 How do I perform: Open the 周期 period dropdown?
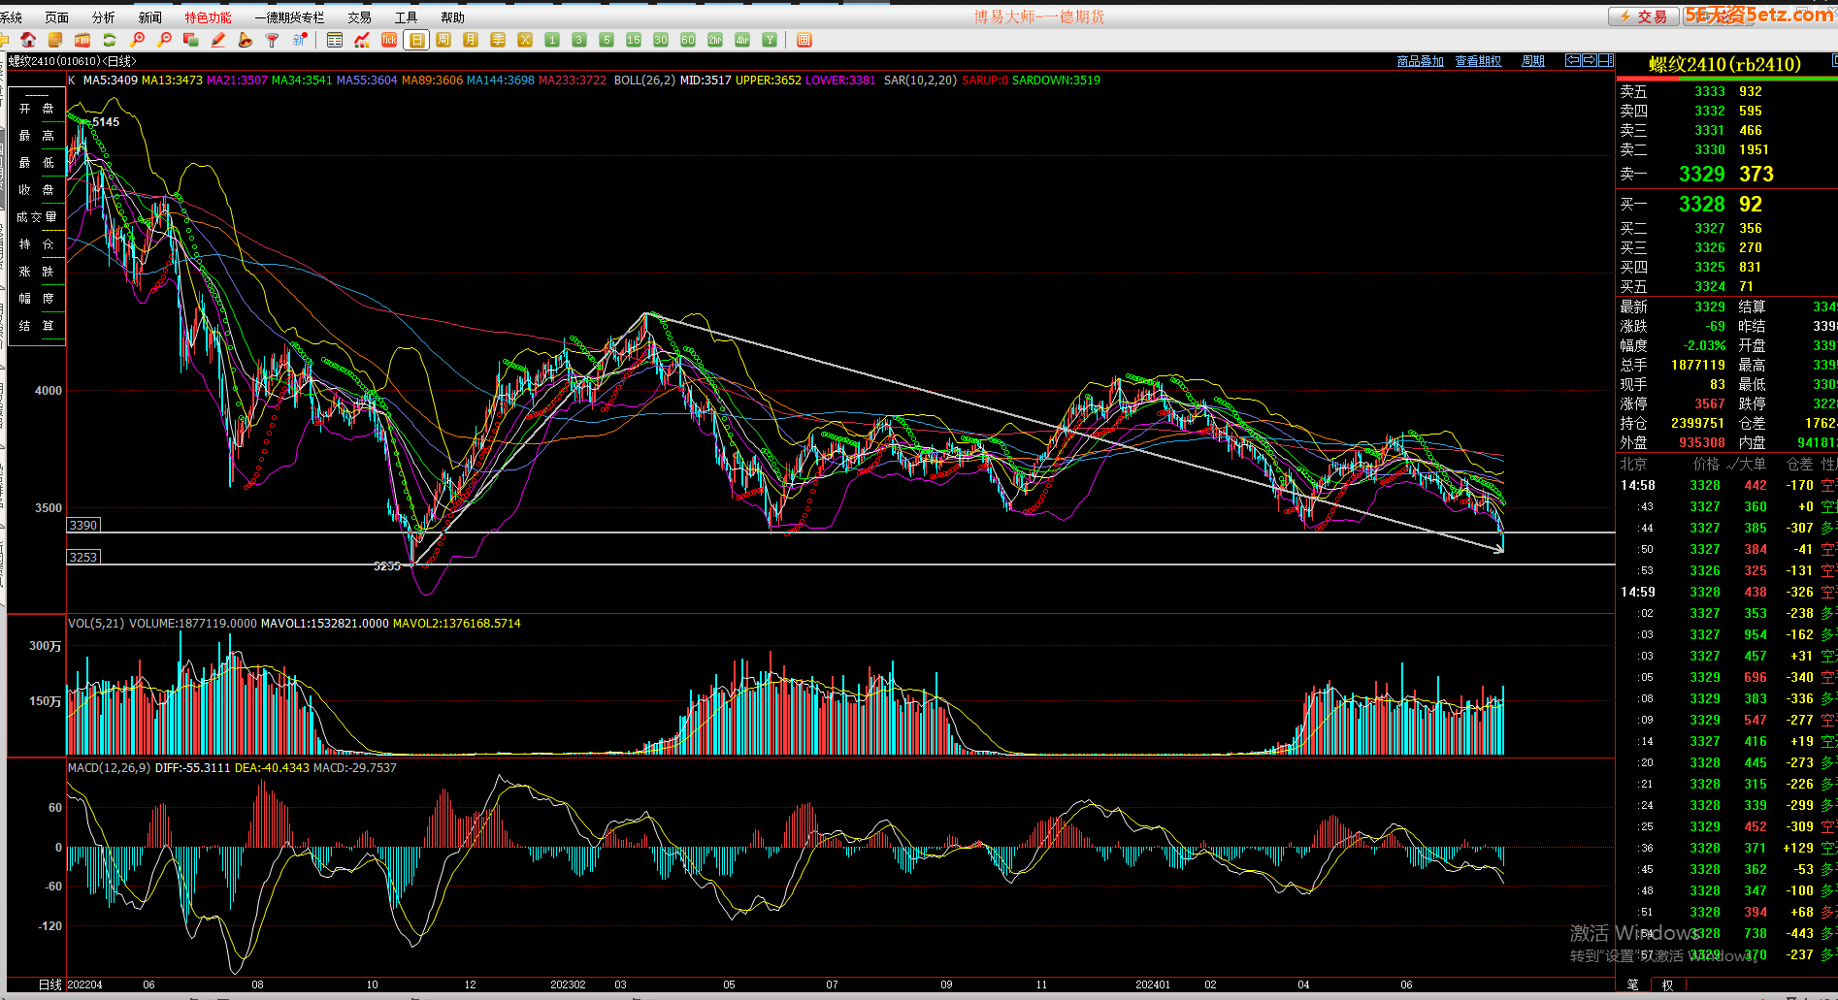click(x=1533, y=61)
